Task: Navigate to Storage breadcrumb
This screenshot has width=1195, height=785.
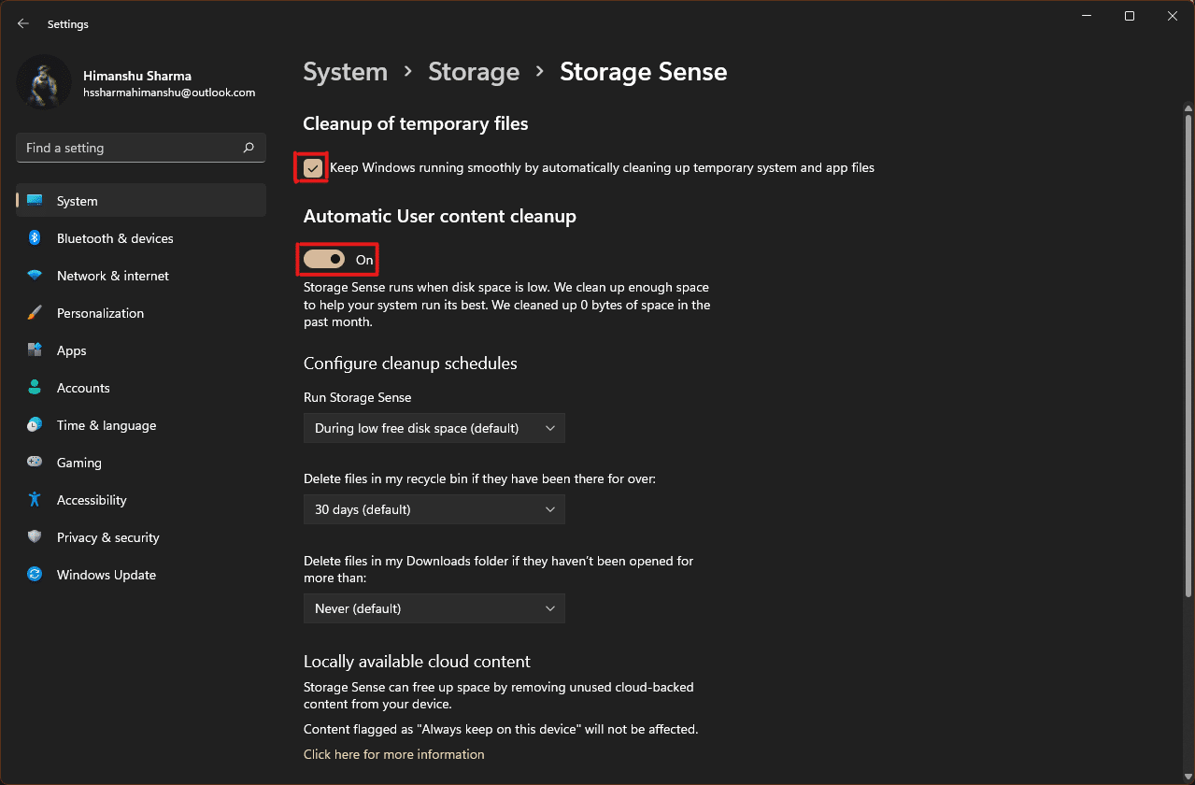Action: tap(474, 72)
